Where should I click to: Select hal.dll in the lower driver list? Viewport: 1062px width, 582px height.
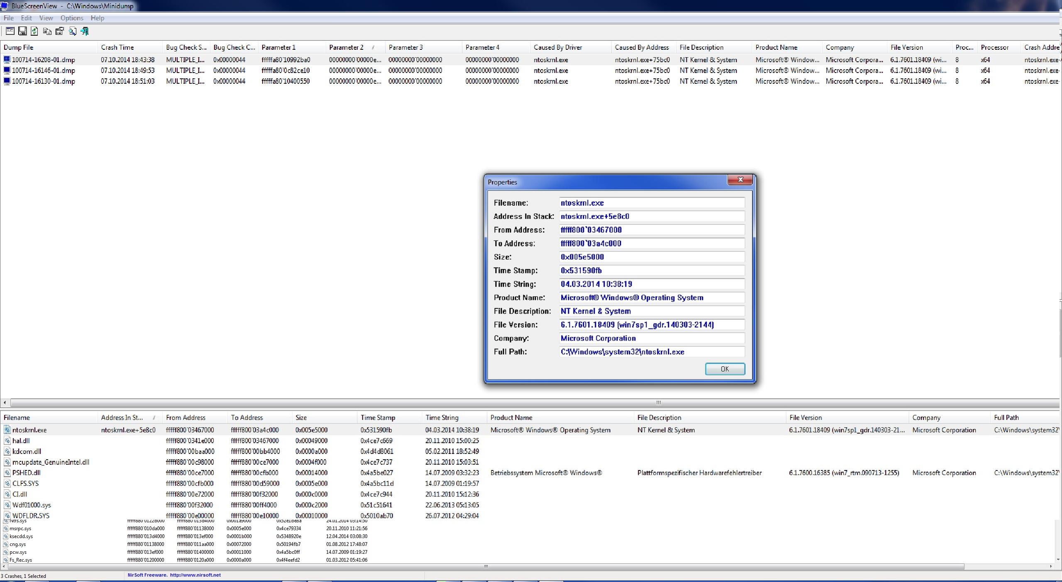click(x=21, y=441)
